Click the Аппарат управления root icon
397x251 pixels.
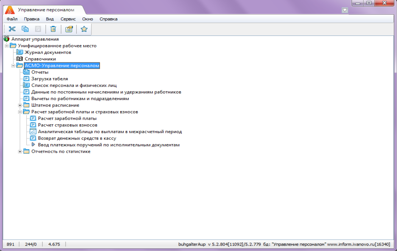click(x=7, y=39)
